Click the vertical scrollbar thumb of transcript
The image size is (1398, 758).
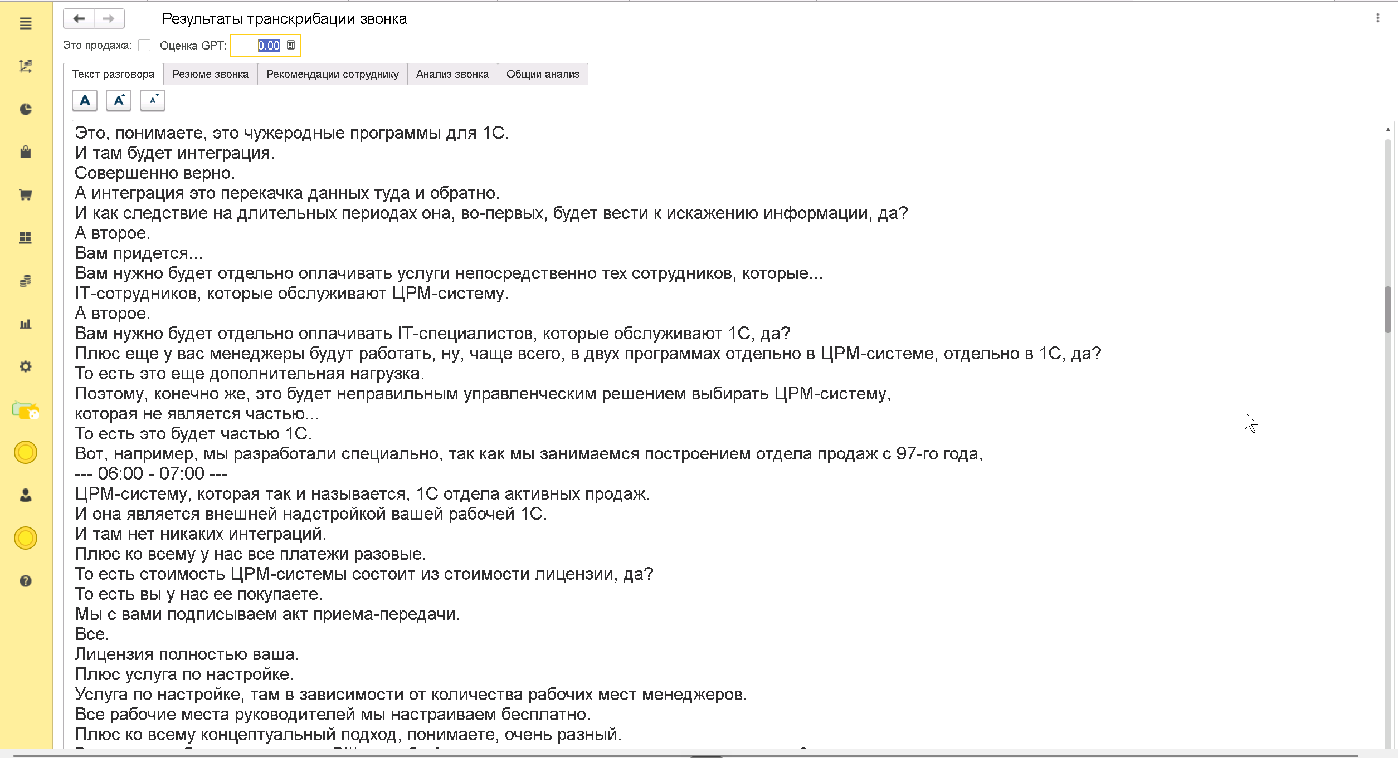[1388, 309]
